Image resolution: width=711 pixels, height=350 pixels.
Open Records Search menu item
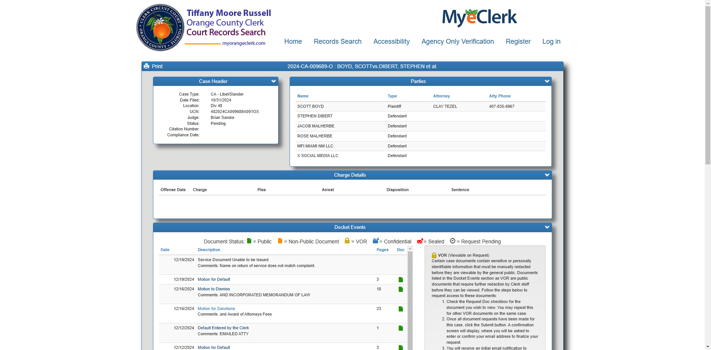[338, 41]
